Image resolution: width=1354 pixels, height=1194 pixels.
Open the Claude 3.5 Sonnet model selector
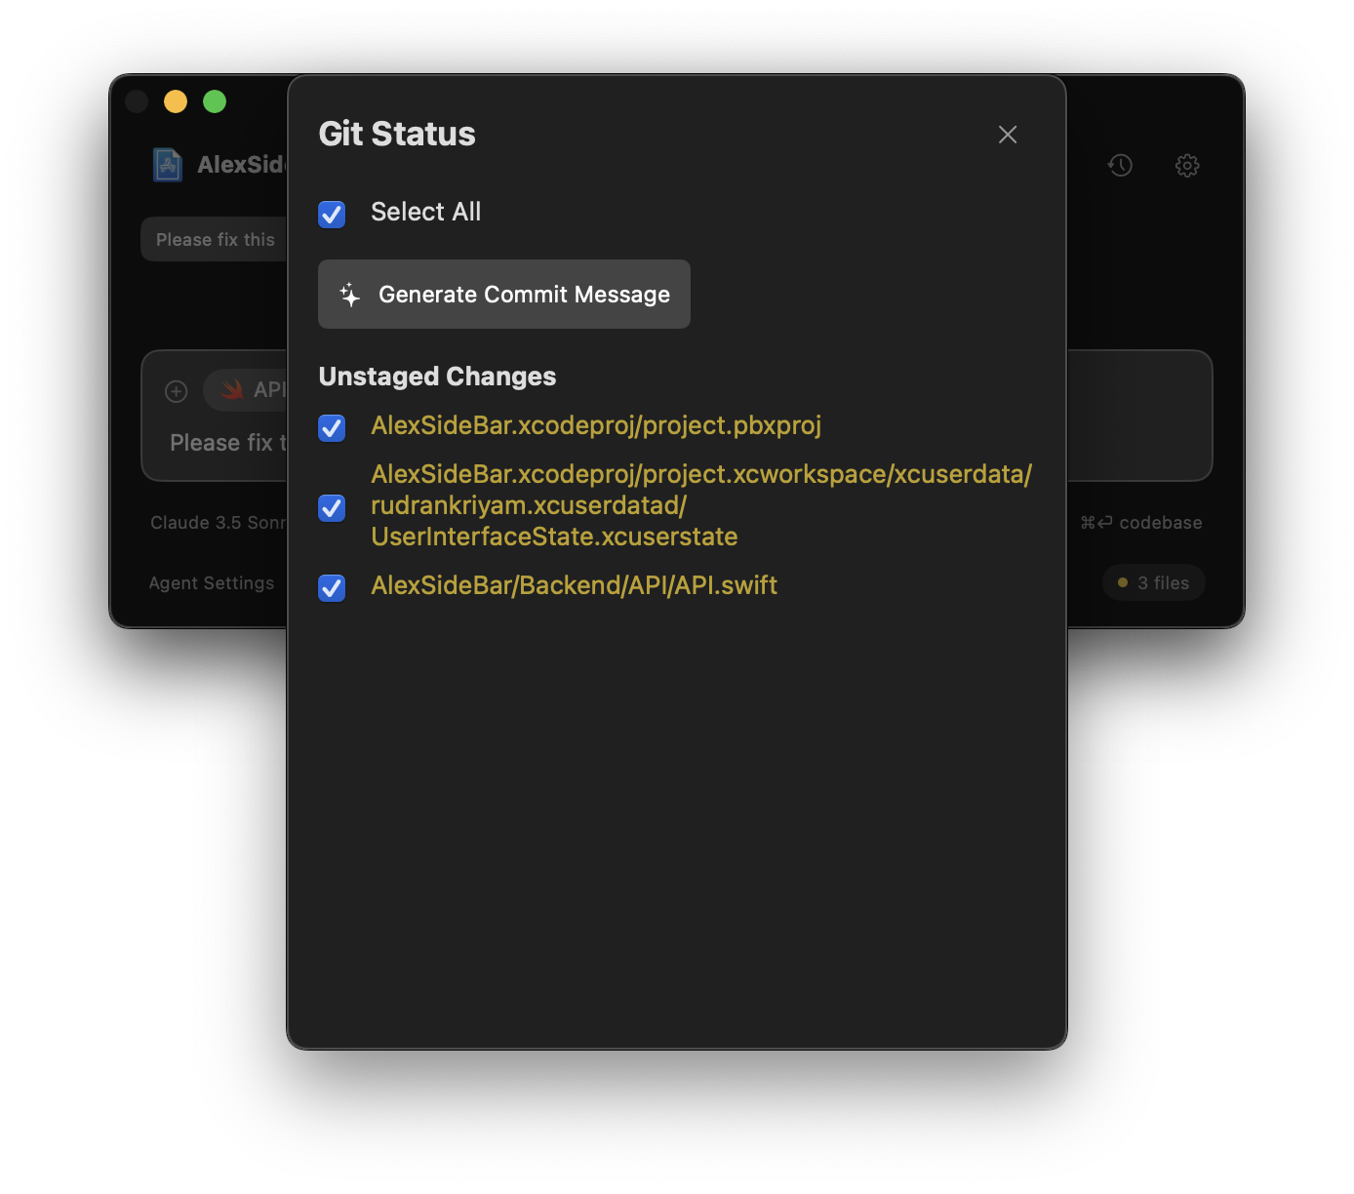click(219, 522)
